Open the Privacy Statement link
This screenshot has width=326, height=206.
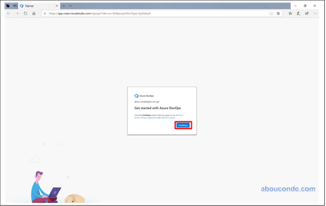(148, 118)
